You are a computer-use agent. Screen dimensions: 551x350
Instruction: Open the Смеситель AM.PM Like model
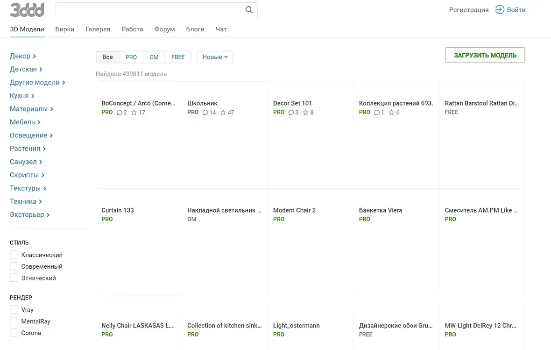481,210
